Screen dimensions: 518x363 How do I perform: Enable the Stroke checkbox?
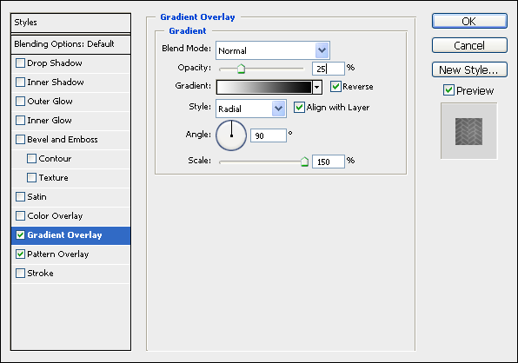[x=20, y=274]
